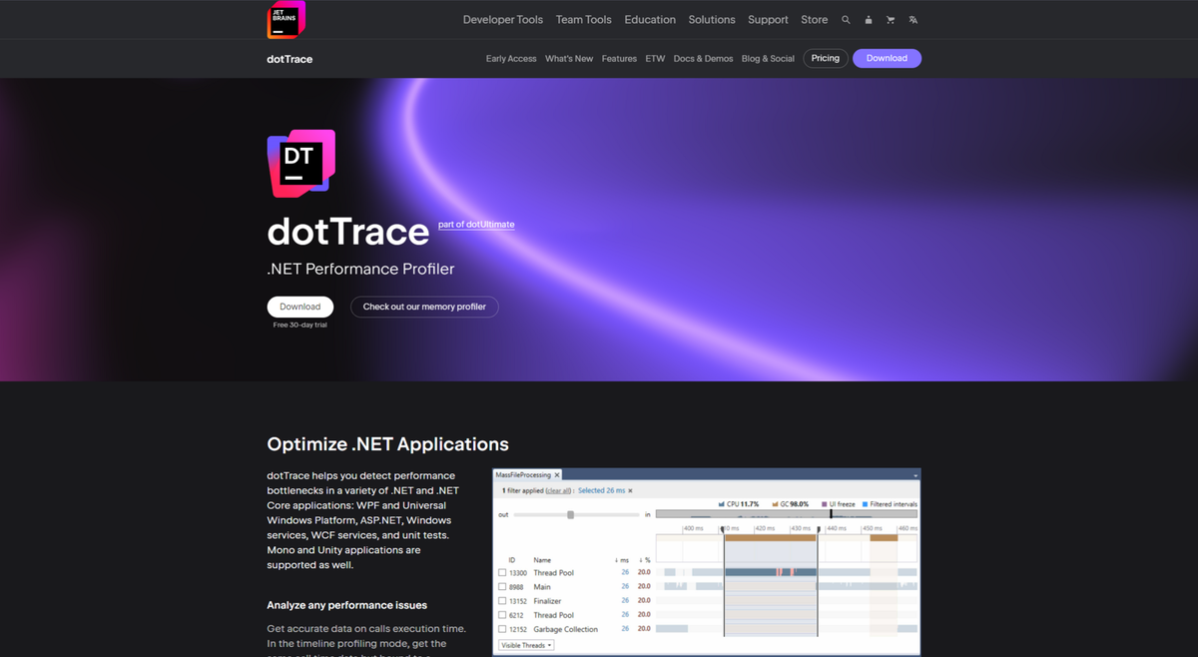The height and width of the screenshot is (657, 1198).
Task: Open Docs & Demos
Action: [703, 59]
